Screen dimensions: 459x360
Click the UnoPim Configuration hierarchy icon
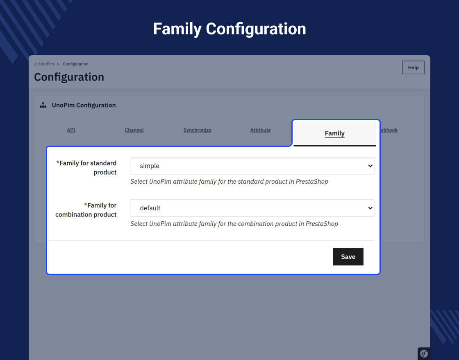tap(43, 105)
